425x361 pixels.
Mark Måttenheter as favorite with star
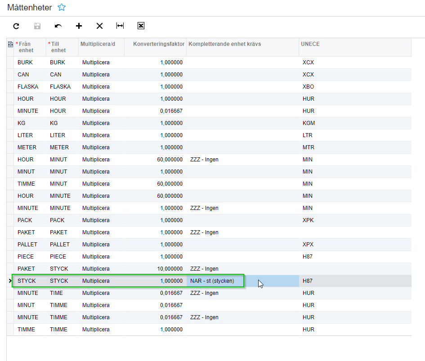62,8
